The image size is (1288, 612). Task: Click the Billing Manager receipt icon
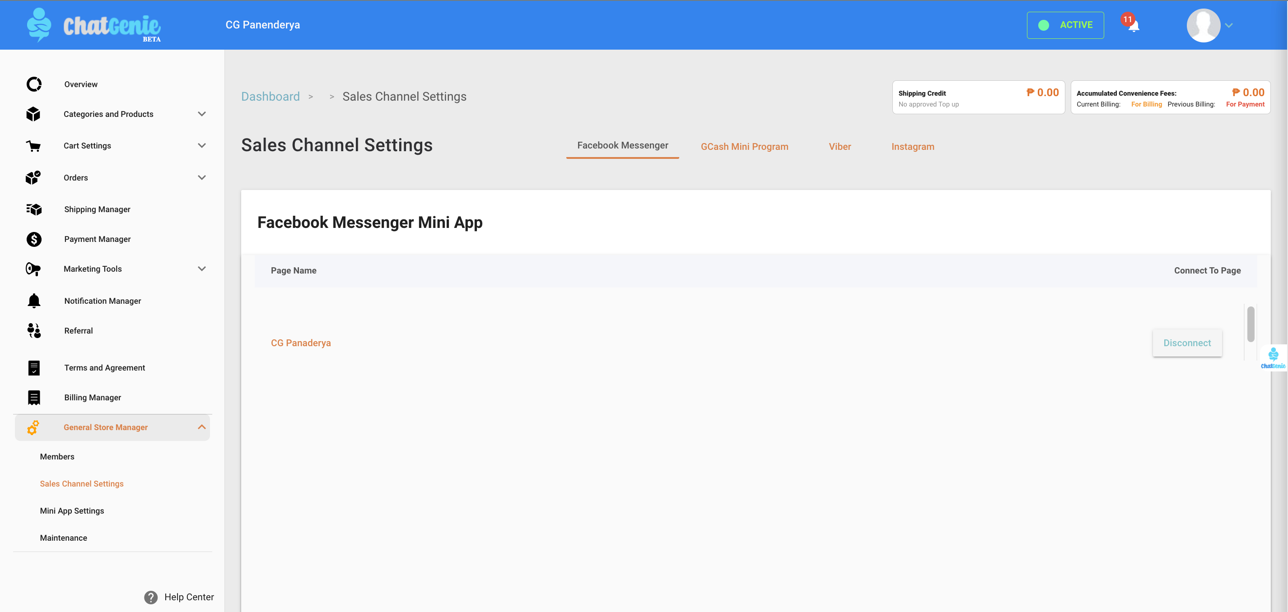[x=34, y=398]
